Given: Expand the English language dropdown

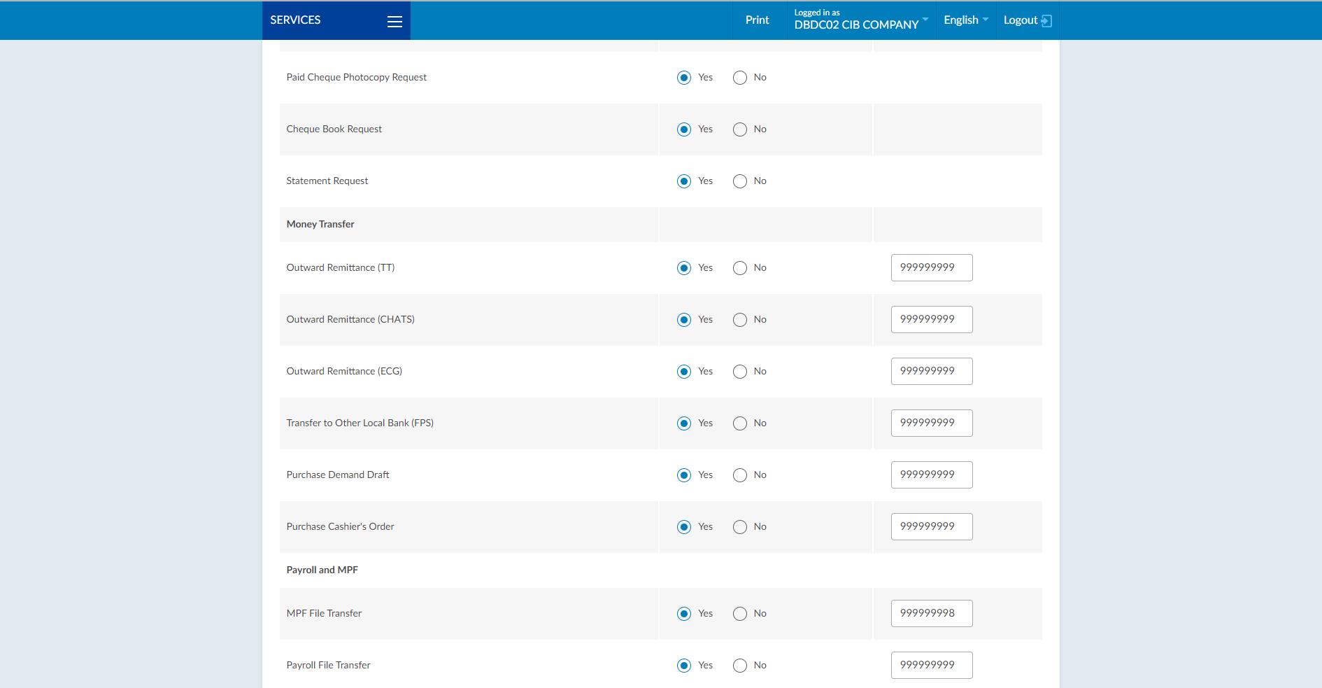Looking at the screenshot, I should point(965,20).
